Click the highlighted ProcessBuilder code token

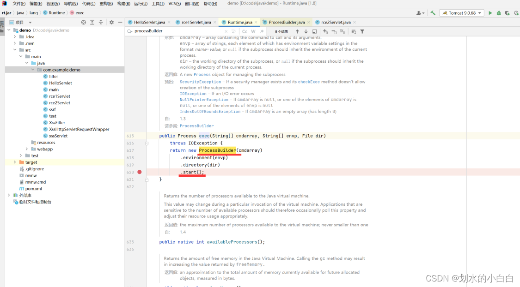[217, 150]
